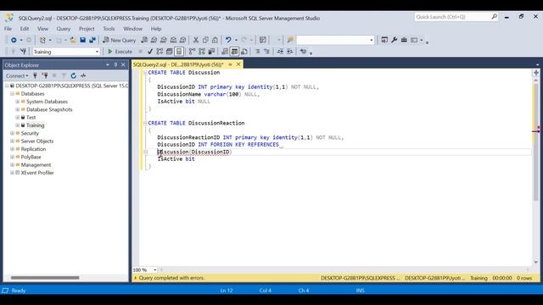Click the Navigate Backward icon
543x305 pixels.
[x=14, y=40]
